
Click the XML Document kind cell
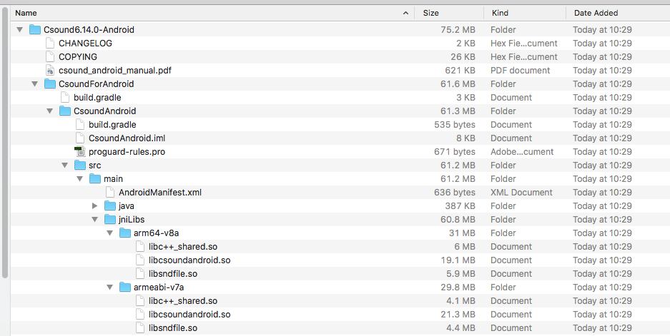[x=521, y=193]
